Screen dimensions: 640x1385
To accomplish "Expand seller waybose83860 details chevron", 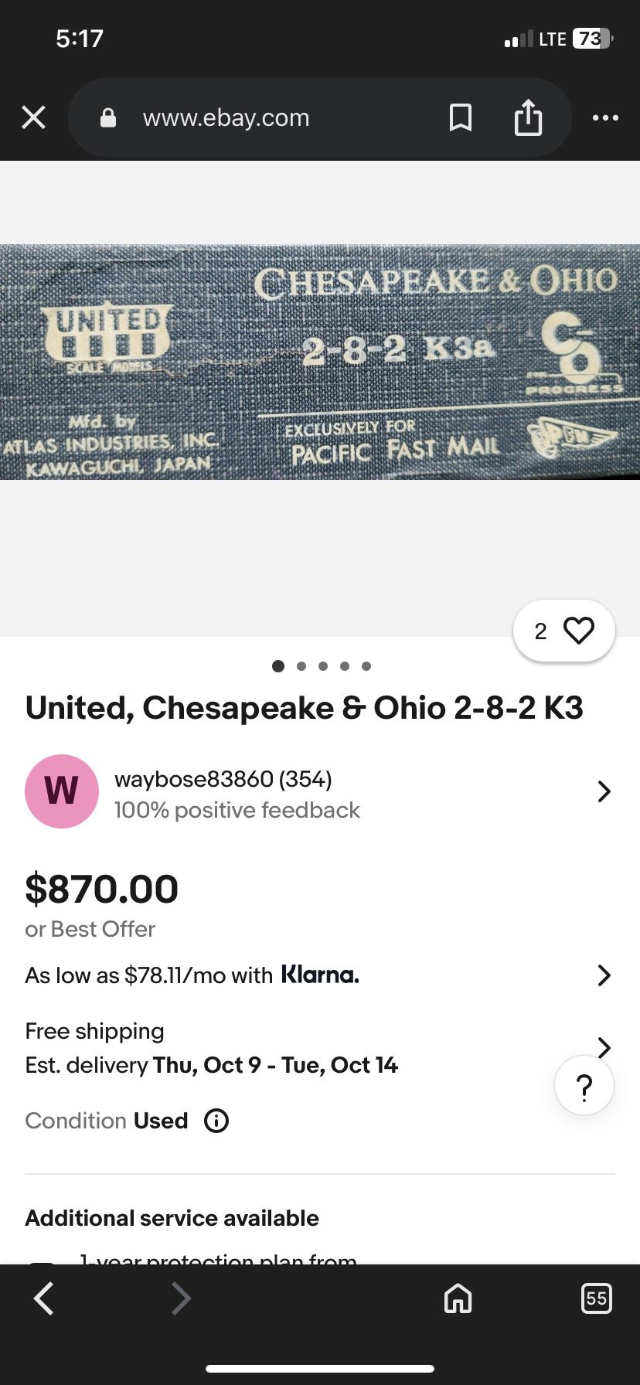I will pos(604,791).
